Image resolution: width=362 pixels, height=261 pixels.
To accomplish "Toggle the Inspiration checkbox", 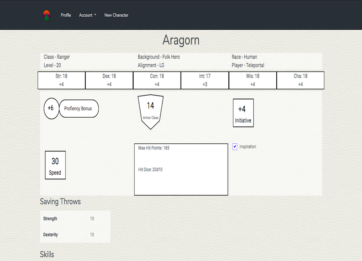I will coord(235,147).
